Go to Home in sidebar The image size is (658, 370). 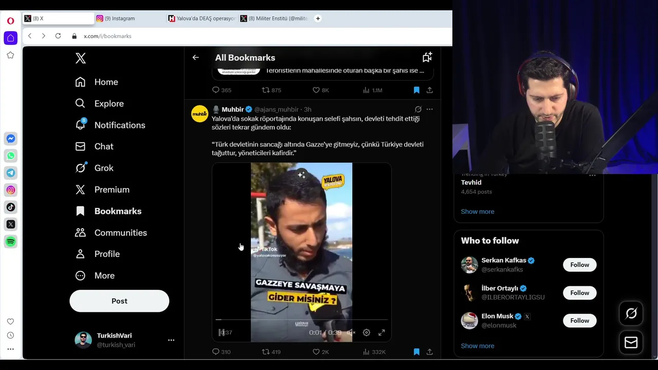pos(97,82)
